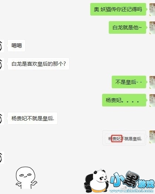The image size is (155, 194).
Task: Click the panda mascot logo
Action: pos(96,181)
